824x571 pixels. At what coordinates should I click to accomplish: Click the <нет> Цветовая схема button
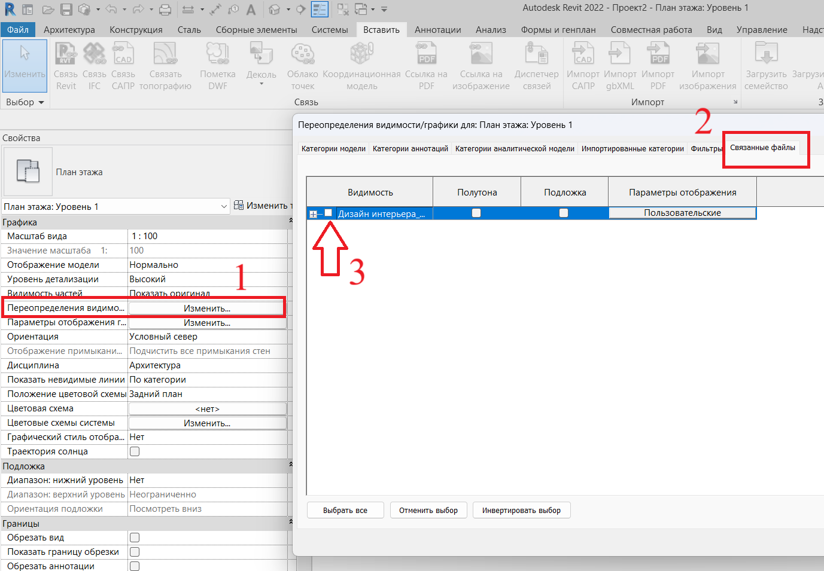point(207,409)
